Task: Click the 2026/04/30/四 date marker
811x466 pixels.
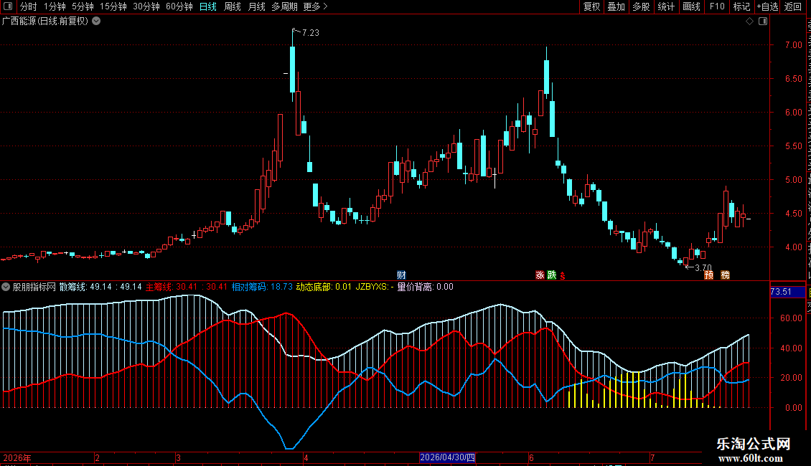Action: point(447,457)
